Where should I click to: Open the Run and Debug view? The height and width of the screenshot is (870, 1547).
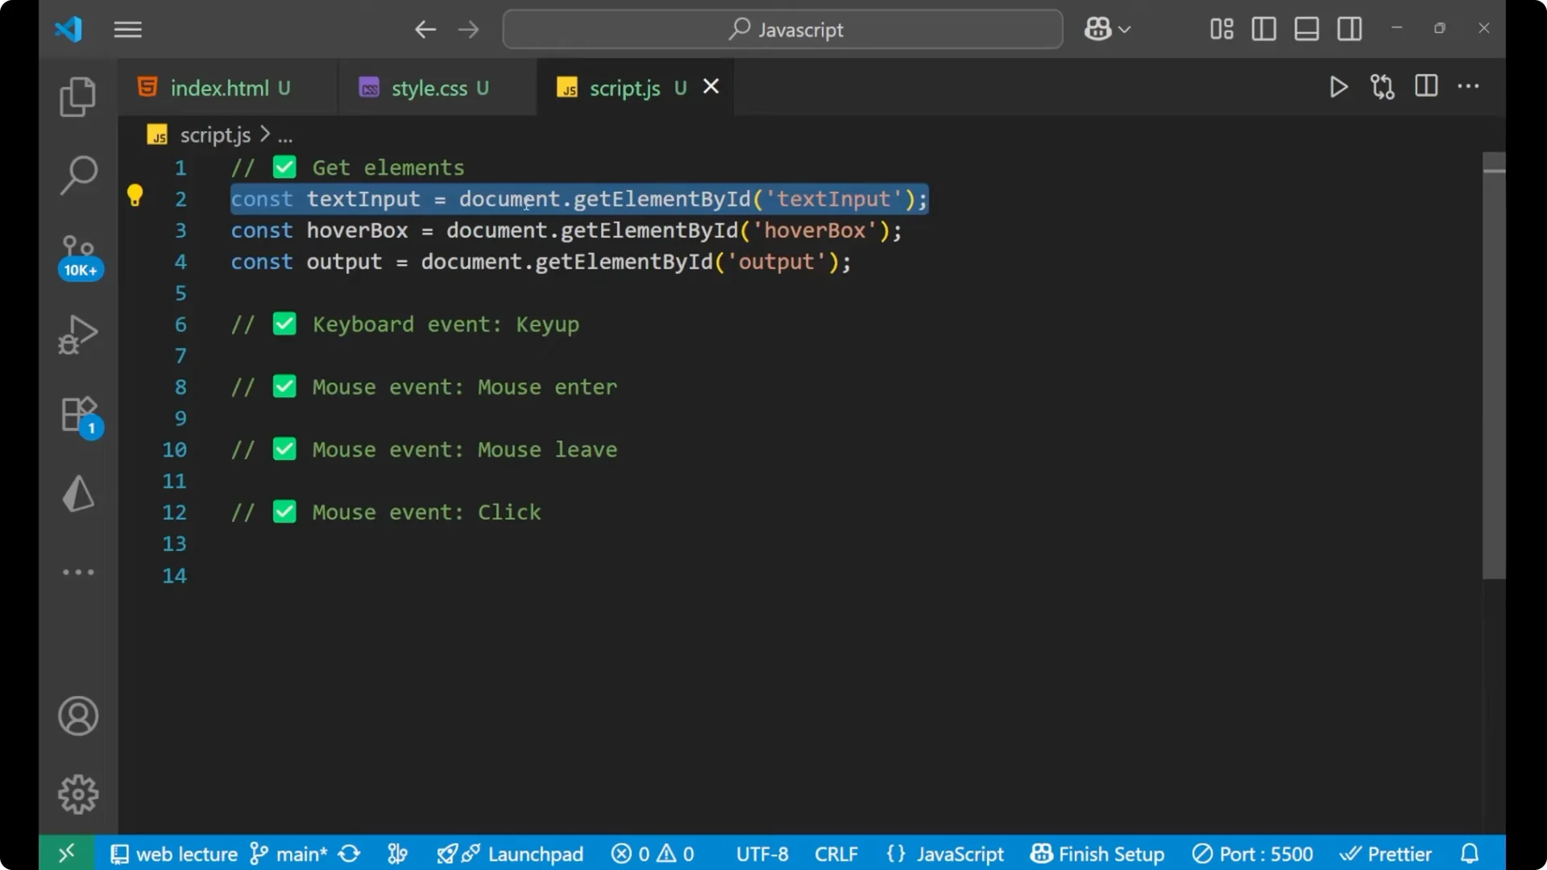77,333
